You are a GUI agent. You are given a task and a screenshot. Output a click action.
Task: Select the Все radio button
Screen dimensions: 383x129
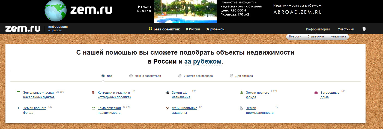point(103,76)
